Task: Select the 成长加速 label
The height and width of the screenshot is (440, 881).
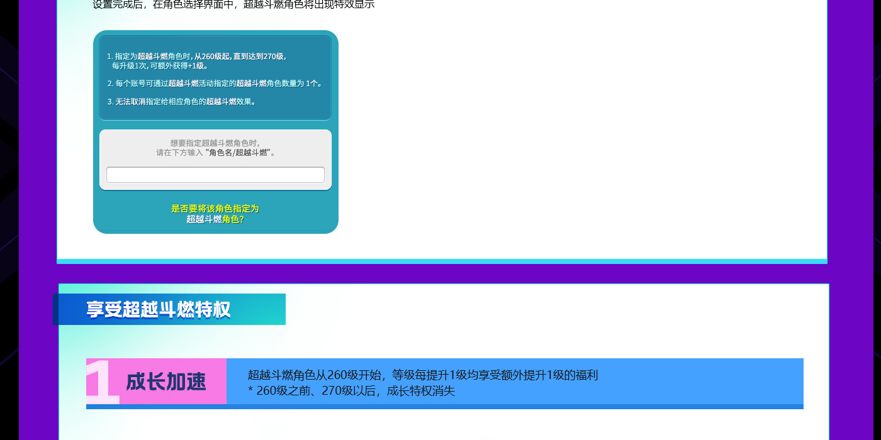Action: (x=166, y=382)
